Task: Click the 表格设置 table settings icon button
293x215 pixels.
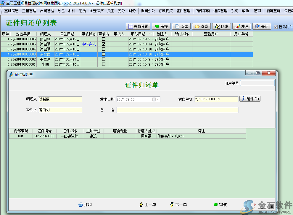Action: 138,26
